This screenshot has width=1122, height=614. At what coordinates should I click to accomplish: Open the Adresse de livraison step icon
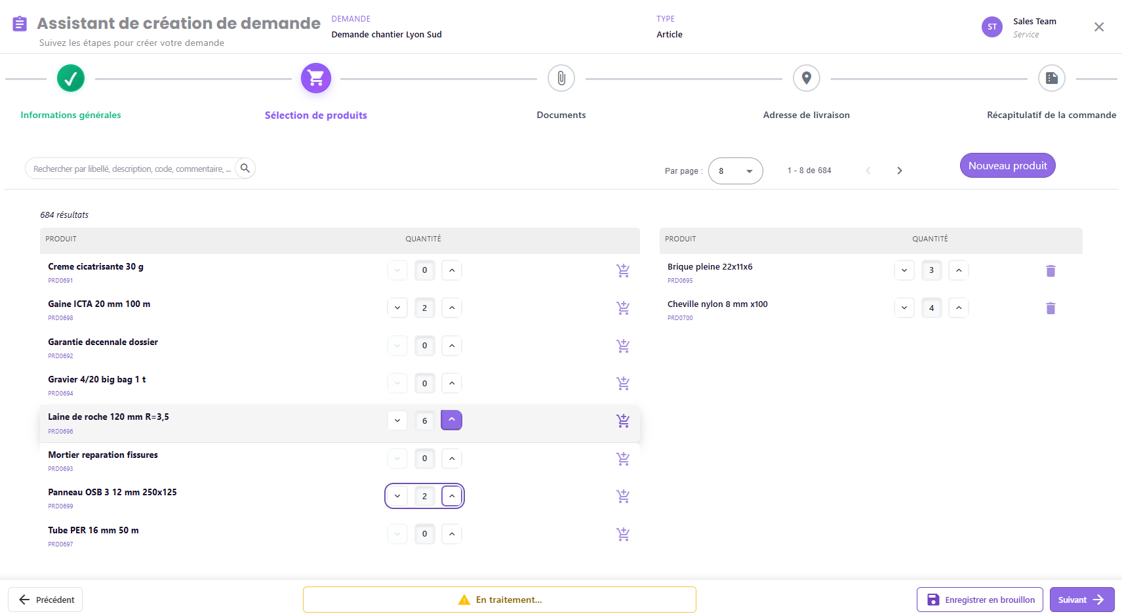[x=807, y=79]
